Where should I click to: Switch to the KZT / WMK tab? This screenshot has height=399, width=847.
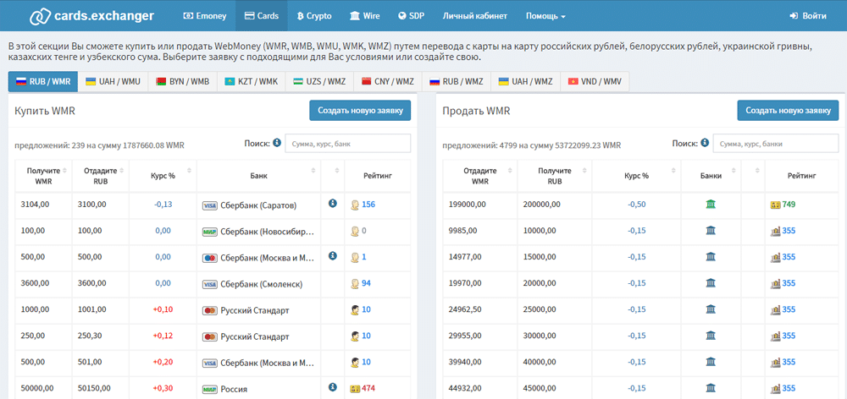(x=252, y=82)
